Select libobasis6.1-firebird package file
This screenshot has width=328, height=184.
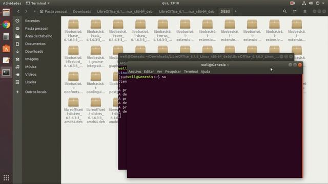[73, 56]
